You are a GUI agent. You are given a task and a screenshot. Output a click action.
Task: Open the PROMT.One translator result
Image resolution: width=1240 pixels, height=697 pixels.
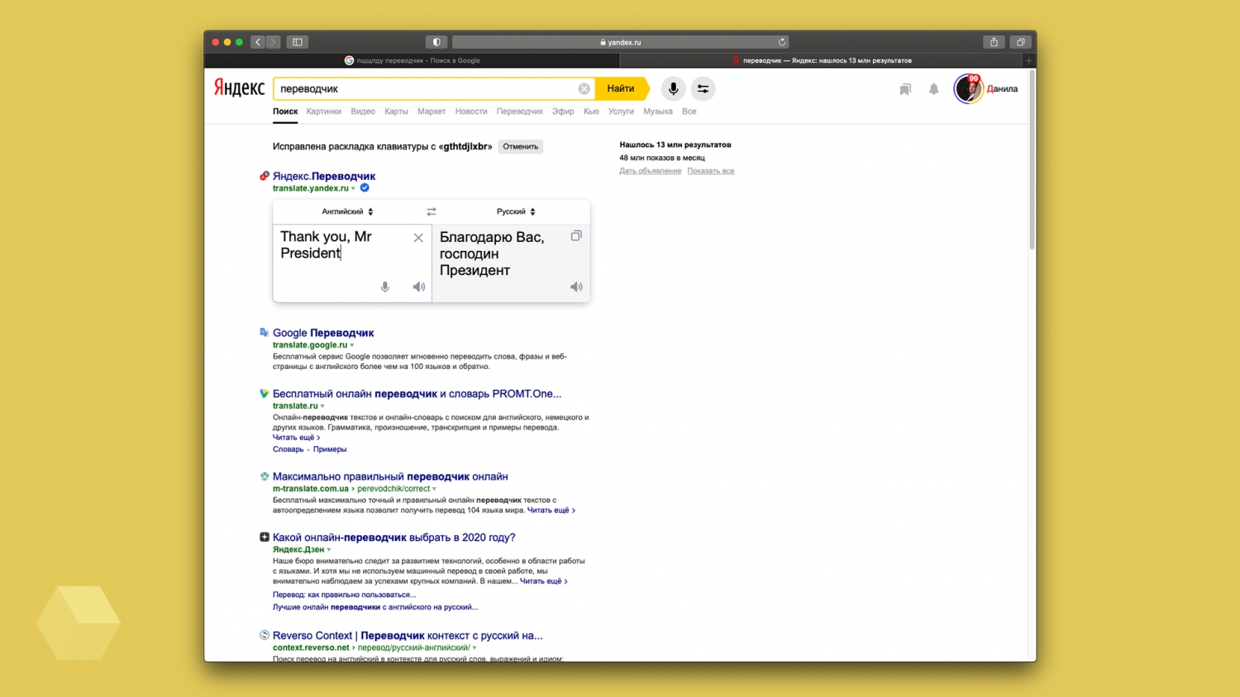417,394
